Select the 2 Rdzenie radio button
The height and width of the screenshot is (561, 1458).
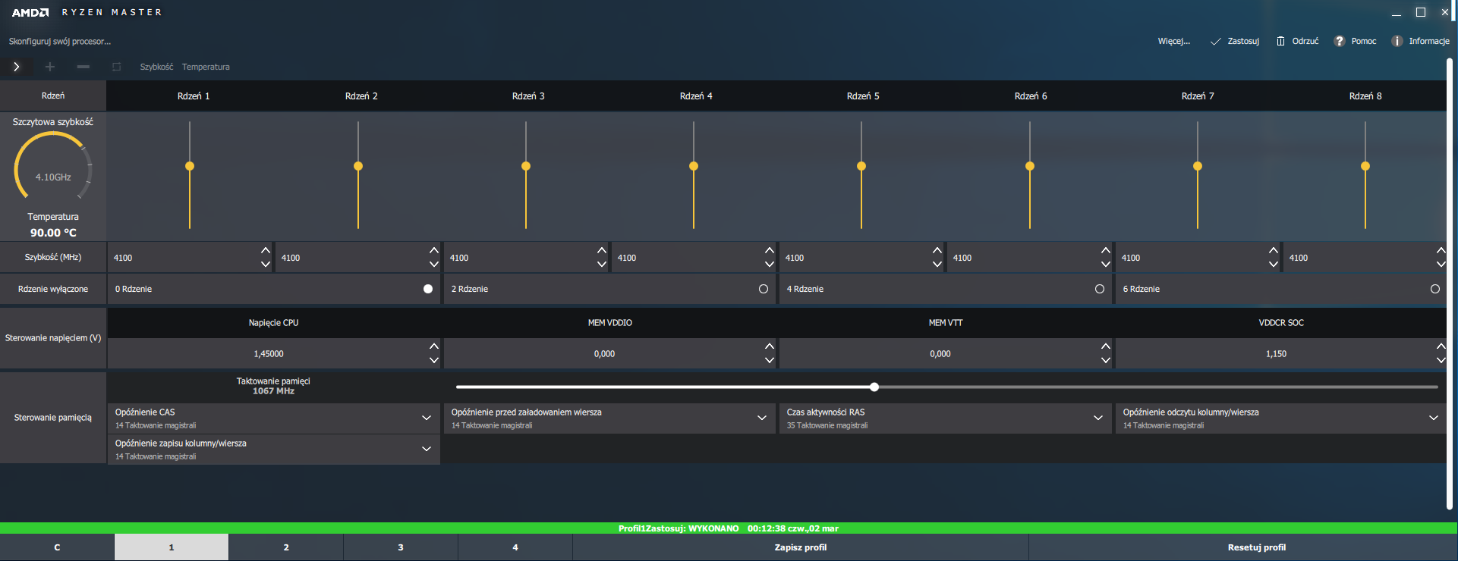(764, 289)
